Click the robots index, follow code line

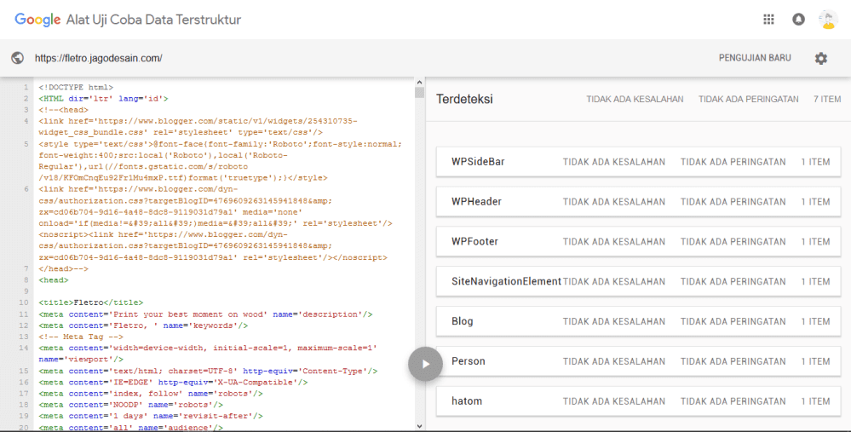pyautogui.click(x=151, y=394)
